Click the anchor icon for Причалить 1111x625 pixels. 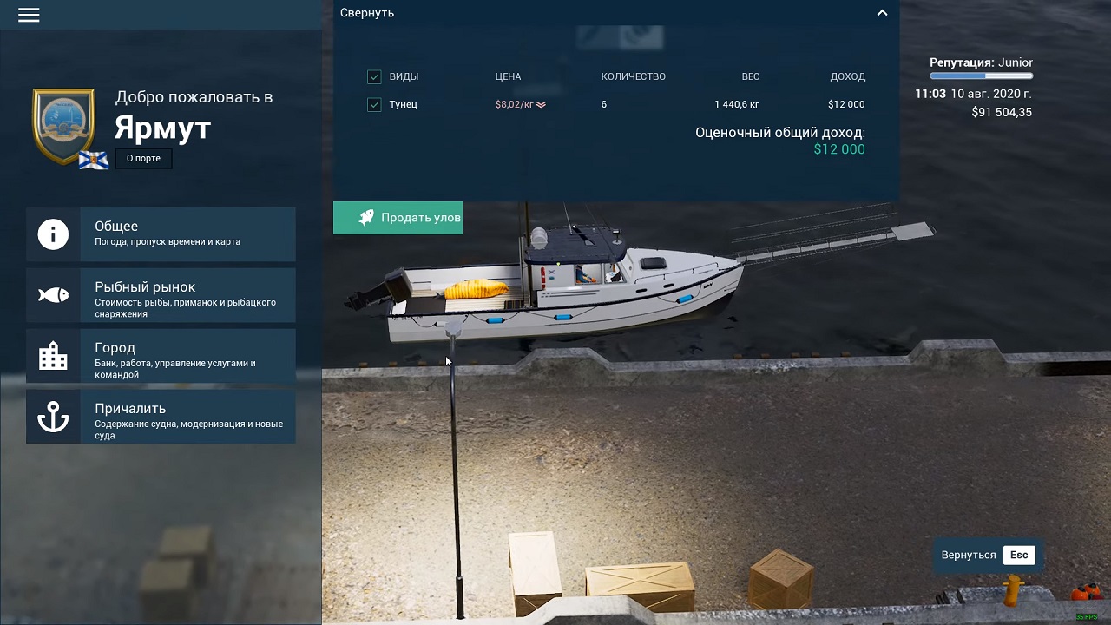tap(53, 418)
